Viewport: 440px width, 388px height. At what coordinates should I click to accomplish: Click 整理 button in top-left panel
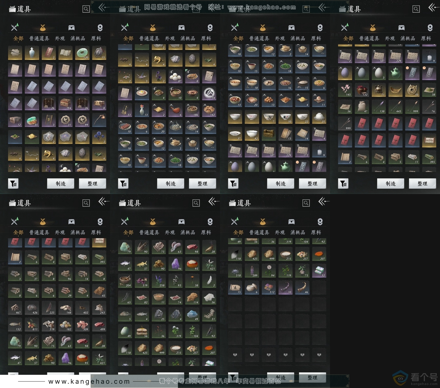point(92,183)
